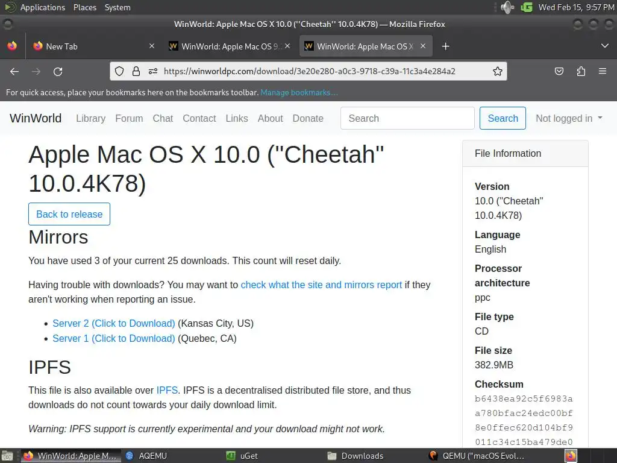Open the Firefox hamburger menu
Viewport: 617px width, 463px height.
click(603, 71)
